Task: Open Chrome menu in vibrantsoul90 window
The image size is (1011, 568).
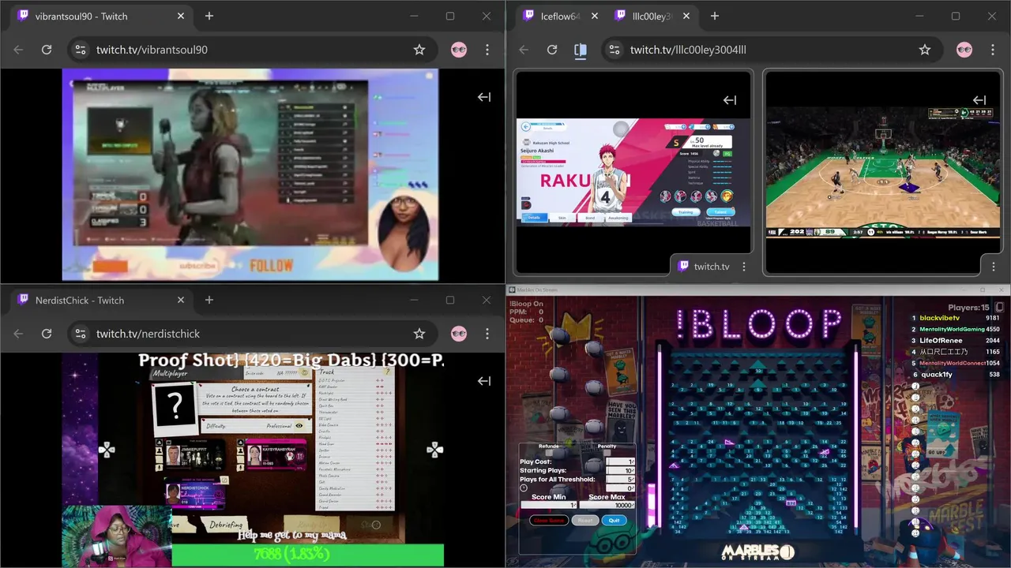Action: 487,50
